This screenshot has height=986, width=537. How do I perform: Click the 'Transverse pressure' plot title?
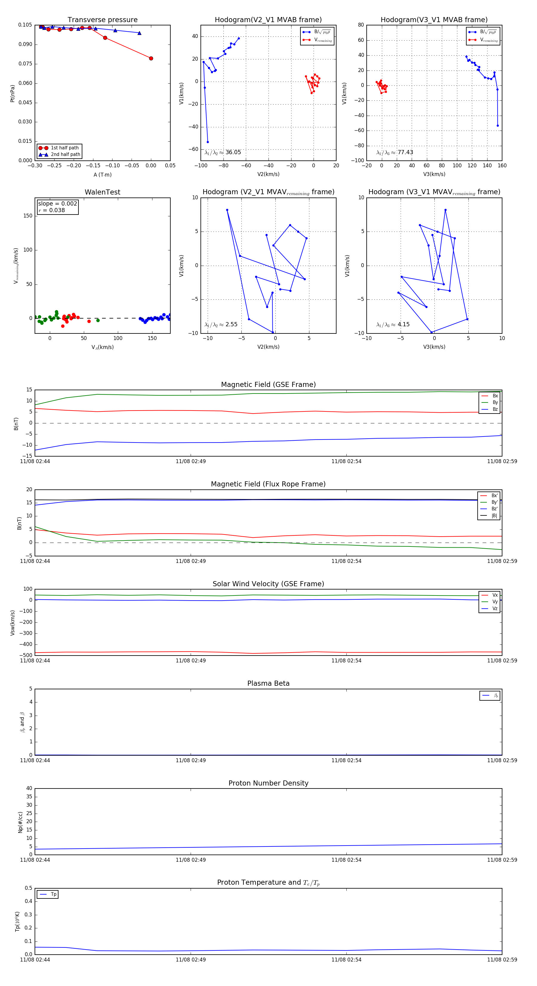point(102,20)
